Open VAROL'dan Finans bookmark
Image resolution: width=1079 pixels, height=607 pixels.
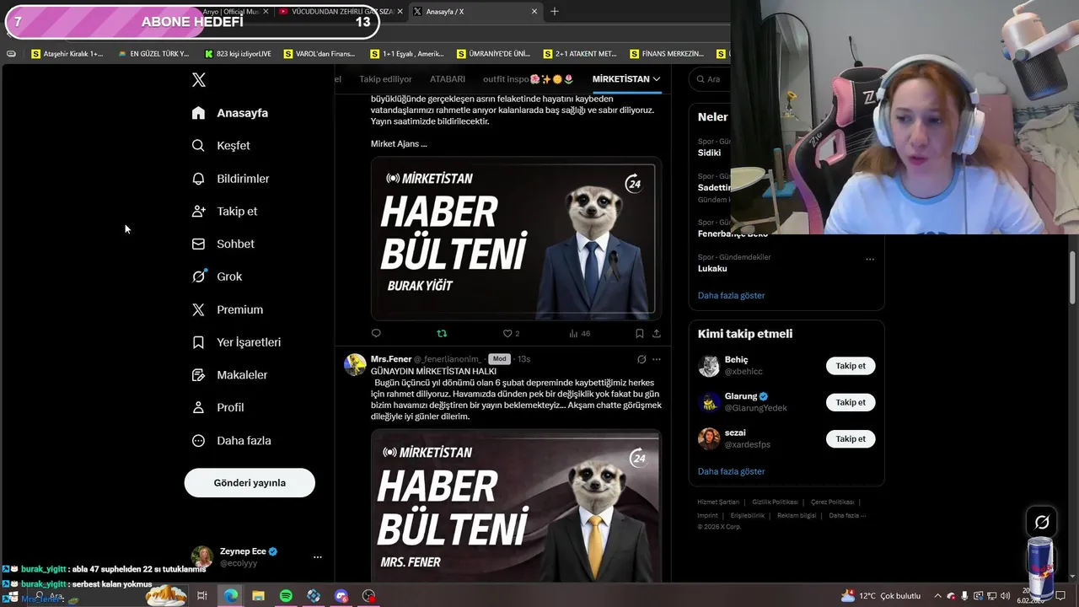[x=319, y=54]
